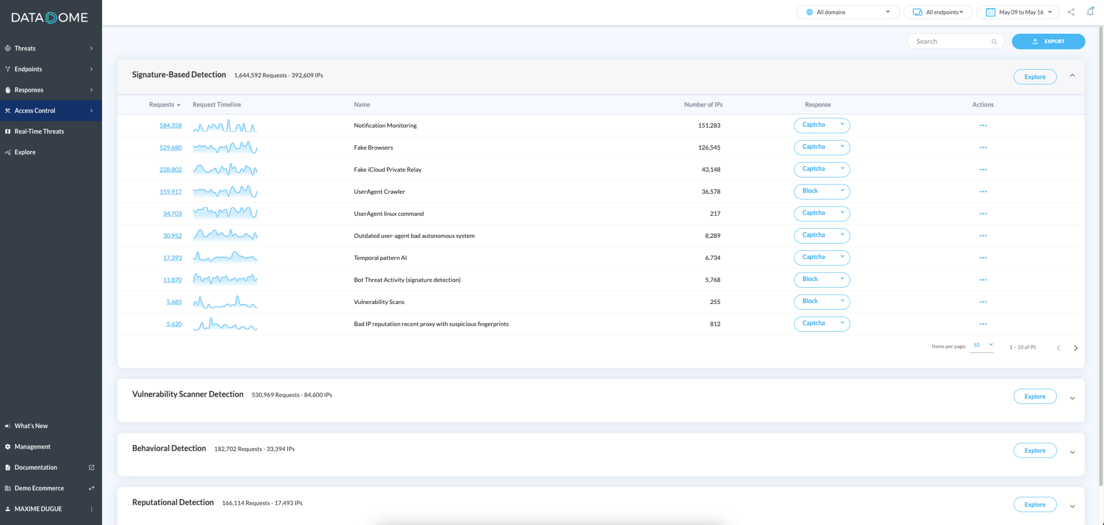
Task: Click the DataDome logo
Action: [49, 17]
